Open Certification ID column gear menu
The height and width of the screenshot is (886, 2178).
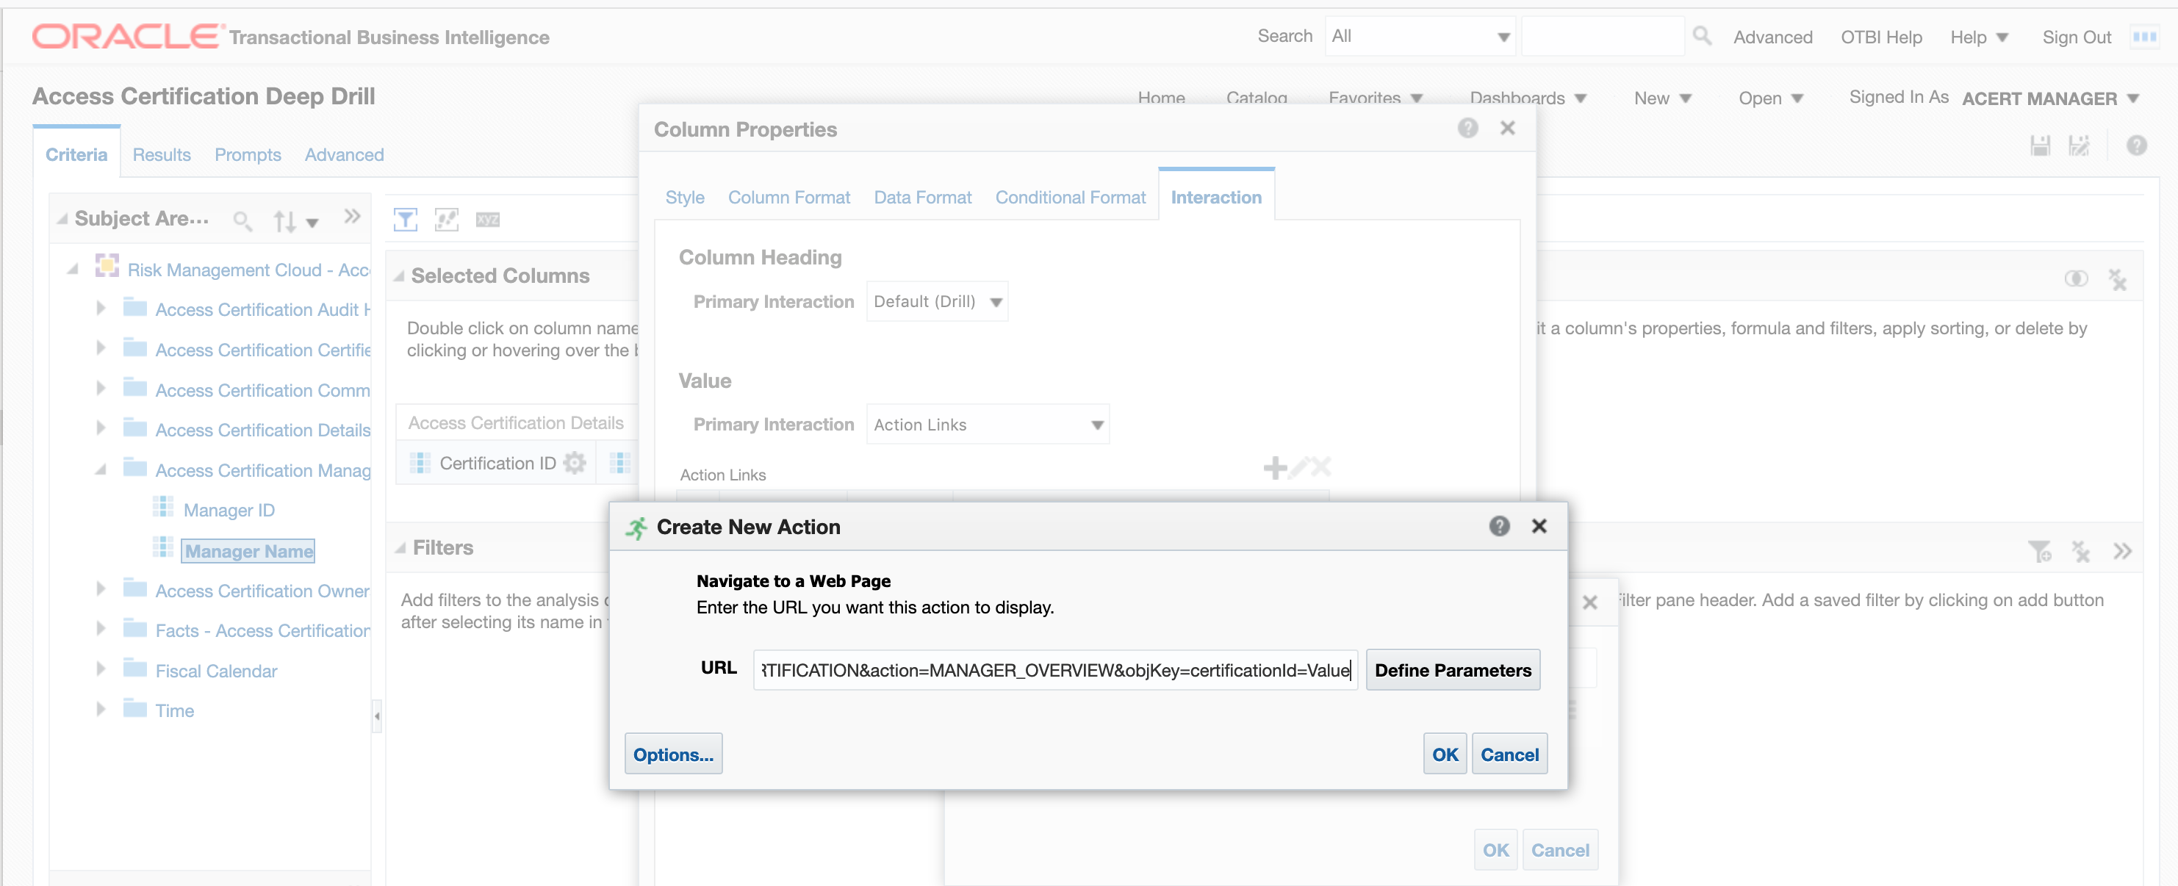(575, 464)
